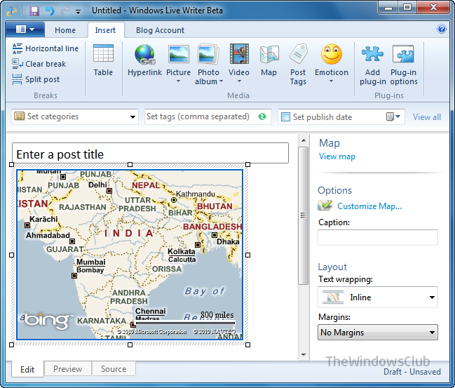This screenshot has height=388, width=455.
Task: Close the Windows Live Writer window
Action: [433, 8]
